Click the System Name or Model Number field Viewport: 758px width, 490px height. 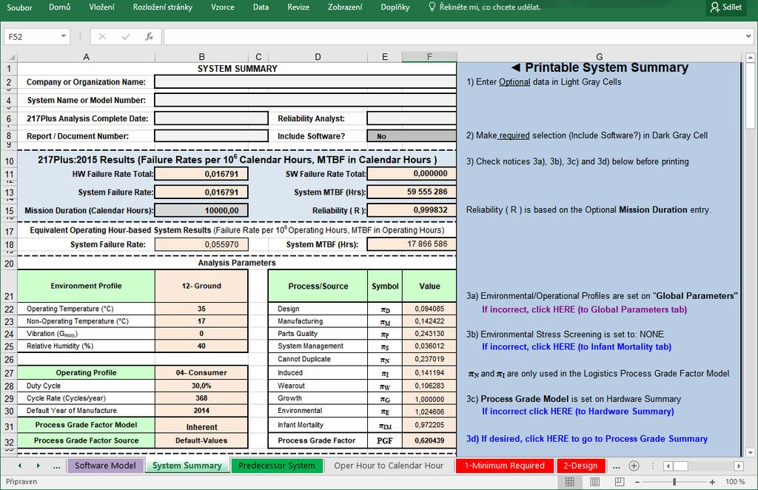click(305, 101)
